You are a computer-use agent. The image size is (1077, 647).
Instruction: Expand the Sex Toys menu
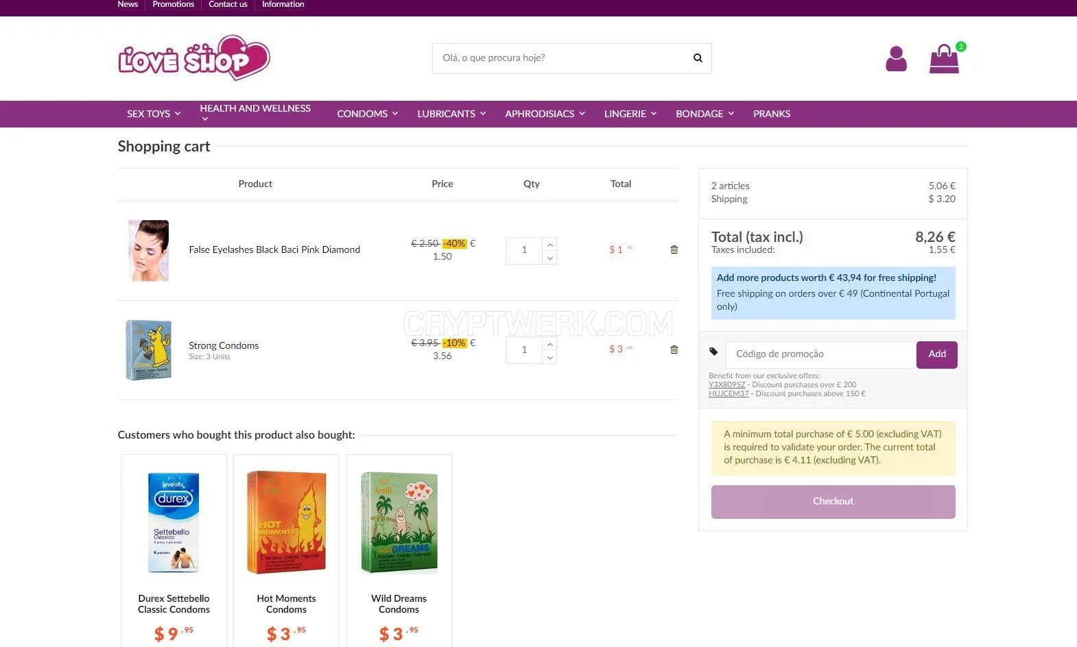[154, 114]
